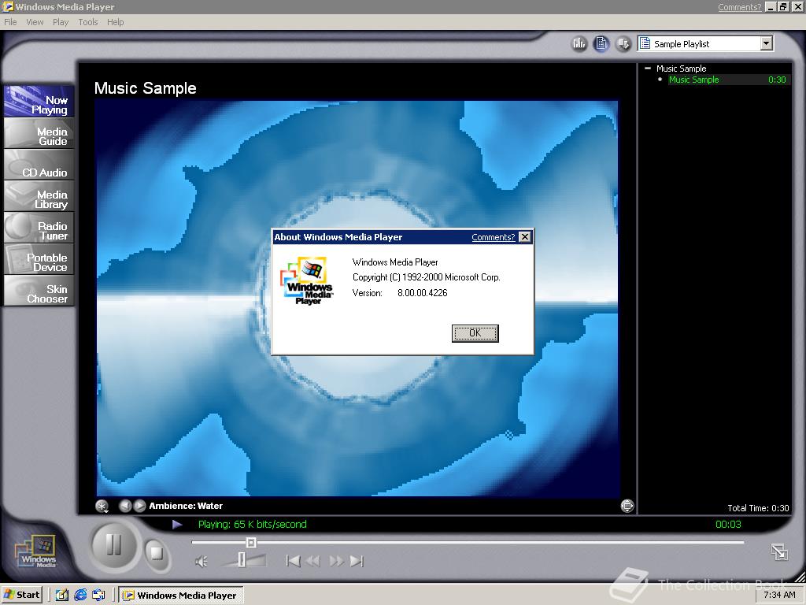
Task: Click the version number 8.00.00.4226
Action: pos(423,293)
